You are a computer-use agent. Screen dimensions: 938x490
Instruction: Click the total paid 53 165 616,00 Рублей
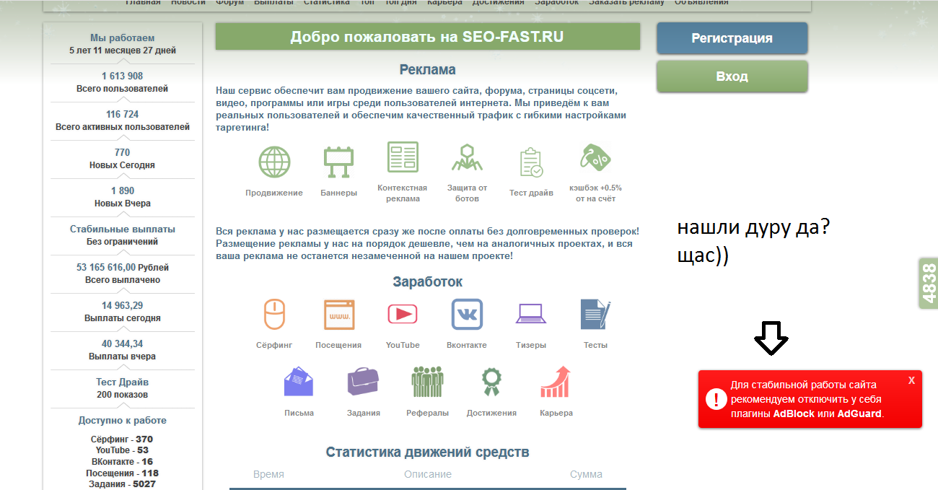(123, 267)
